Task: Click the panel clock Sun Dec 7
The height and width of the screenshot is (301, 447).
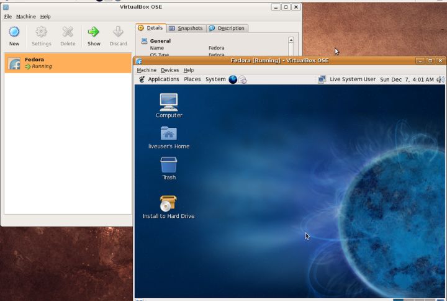Action: [x=407, y=79]
